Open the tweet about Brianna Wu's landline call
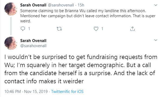 [88, 16]
